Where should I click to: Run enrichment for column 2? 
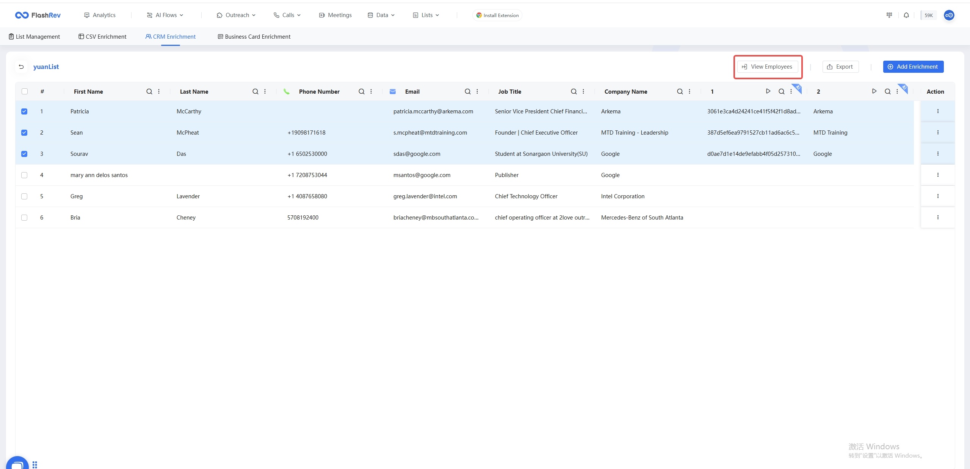click(x=874, y=91)
